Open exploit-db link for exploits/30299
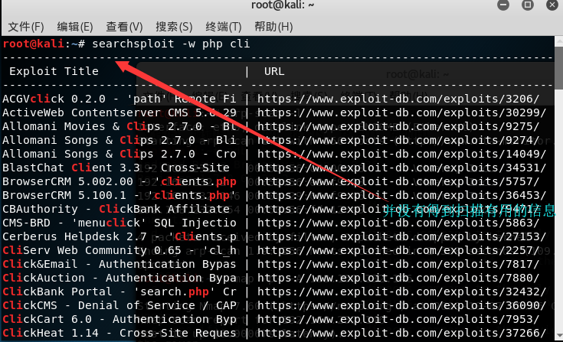This screenshot has width=563, height=342. (x=402, y=112)
